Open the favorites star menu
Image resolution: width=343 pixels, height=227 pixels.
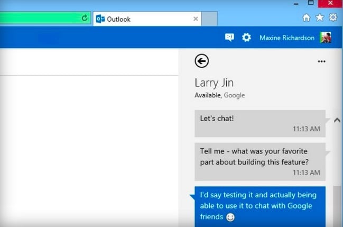(319, 18)
